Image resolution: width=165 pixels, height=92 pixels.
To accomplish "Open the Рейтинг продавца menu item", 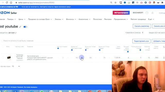I will coord(138,19).
